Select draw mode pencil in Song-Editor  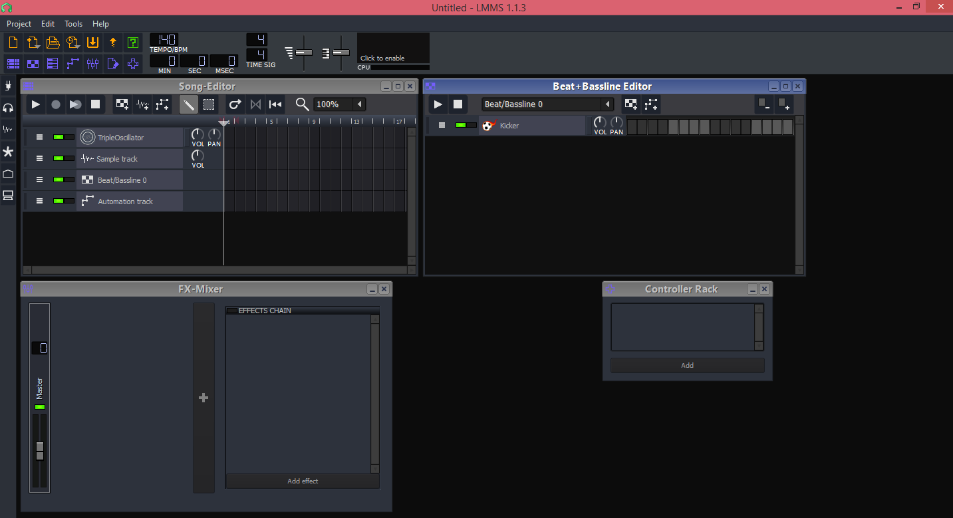[x=189, y=104]
